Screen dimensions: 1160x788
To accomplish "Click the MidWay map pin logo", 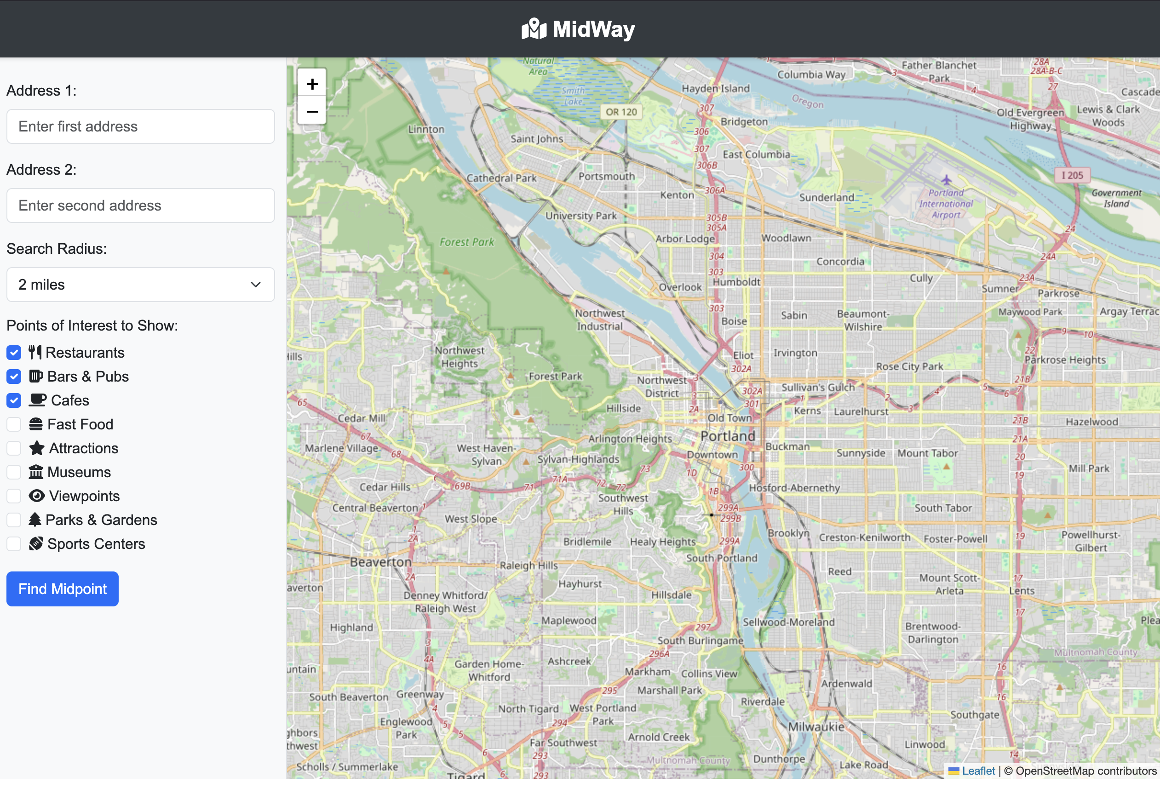I will tap(534, 29).
